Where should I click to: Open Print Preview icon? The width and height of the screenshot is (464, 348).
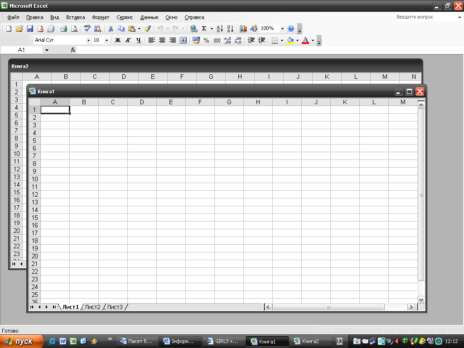[74, 29]
